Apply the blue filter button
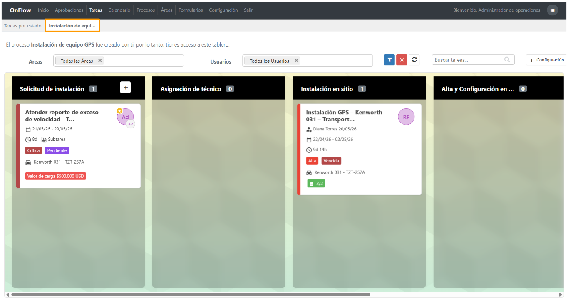568x302 pixels. coord(389,60)
